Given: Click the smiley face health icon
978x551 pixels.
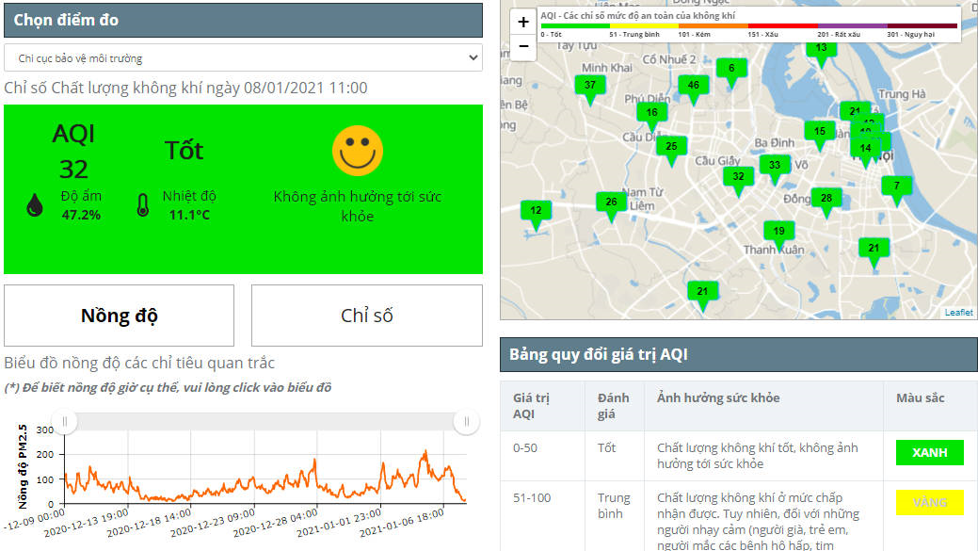Looking at the screenshot, I should click(x=358, y=150).
